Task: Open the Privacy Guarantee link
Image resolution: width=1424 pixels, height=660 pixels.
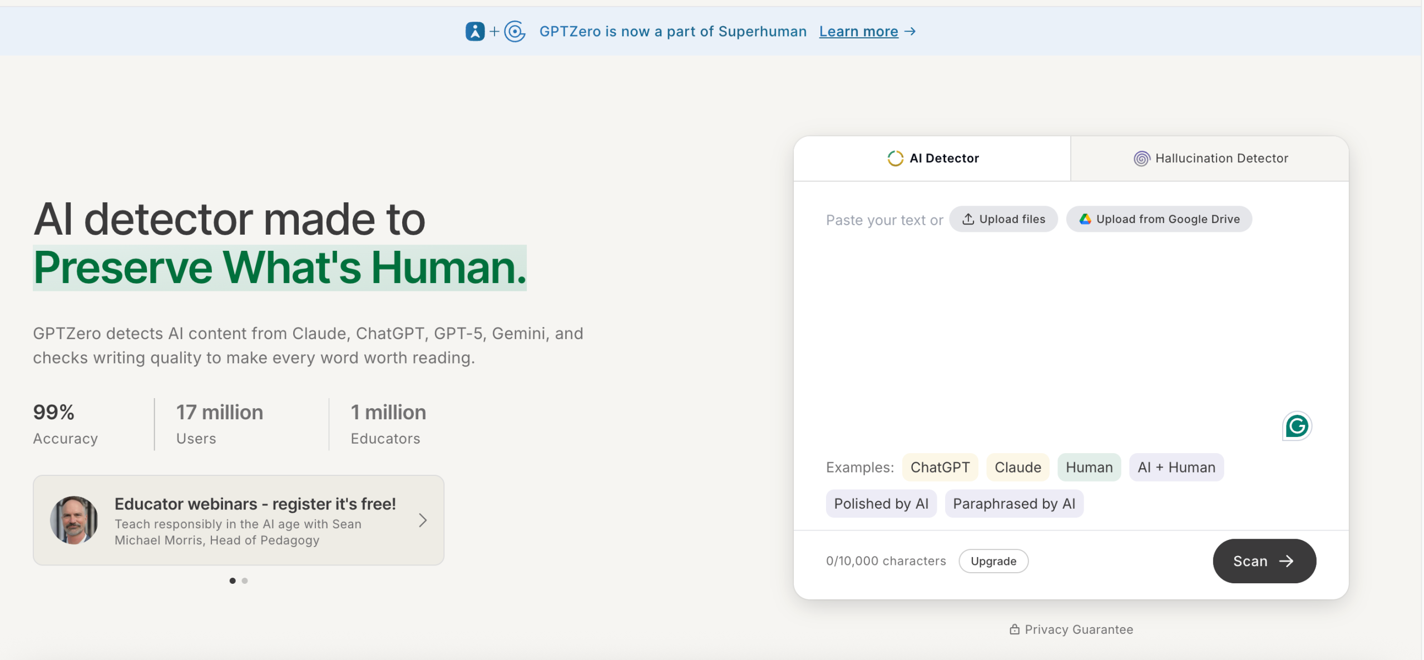Action: point(1071,629)
